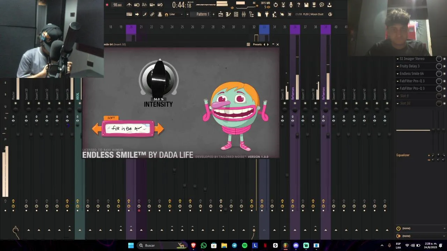The image size is (447, 251).
Task: Toggle the magnet snap icon
Action: (166, 14)
